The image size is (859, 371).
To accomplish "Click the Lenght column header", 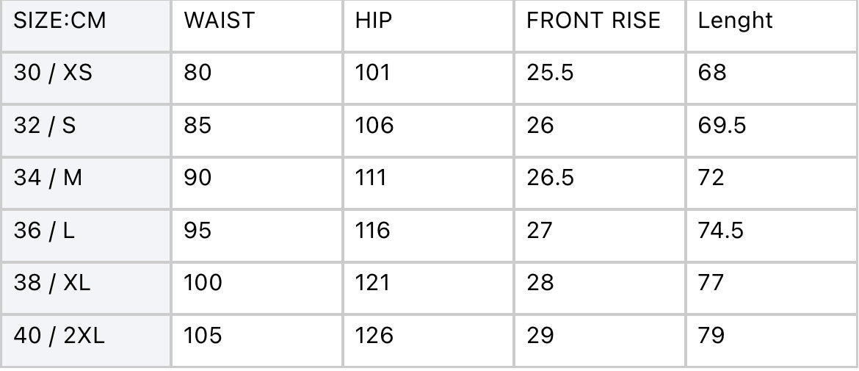I will coord(735,21).
